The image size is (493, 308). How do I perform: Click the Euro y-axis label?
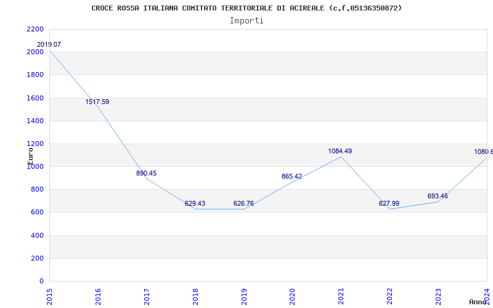pyautogui.click(x=30, y=156)
